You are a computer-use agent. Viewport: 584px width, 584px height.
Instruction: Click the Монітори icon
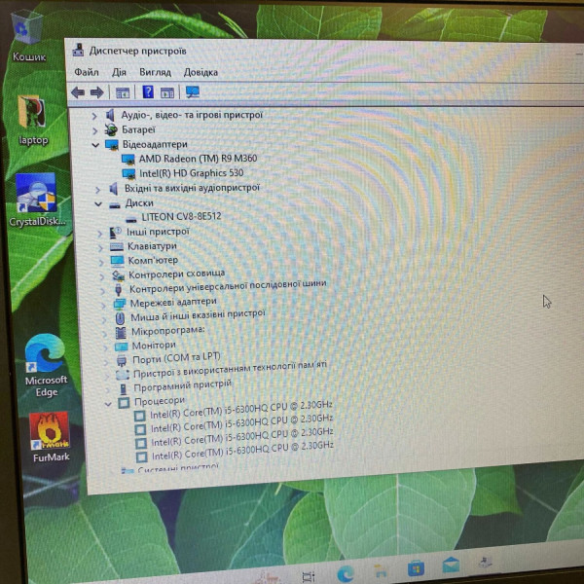click(x=121, y=347)
